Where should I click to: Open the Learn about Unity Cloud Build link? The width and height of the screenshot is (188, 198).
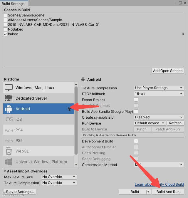click(159, 184)
